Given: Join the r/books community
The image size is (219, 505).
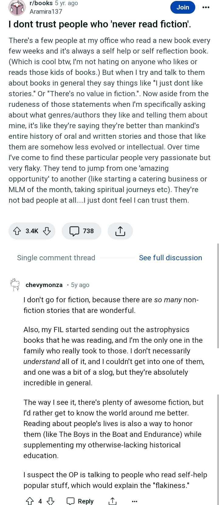Looking at the screenshot, I should tap(183, 7).
